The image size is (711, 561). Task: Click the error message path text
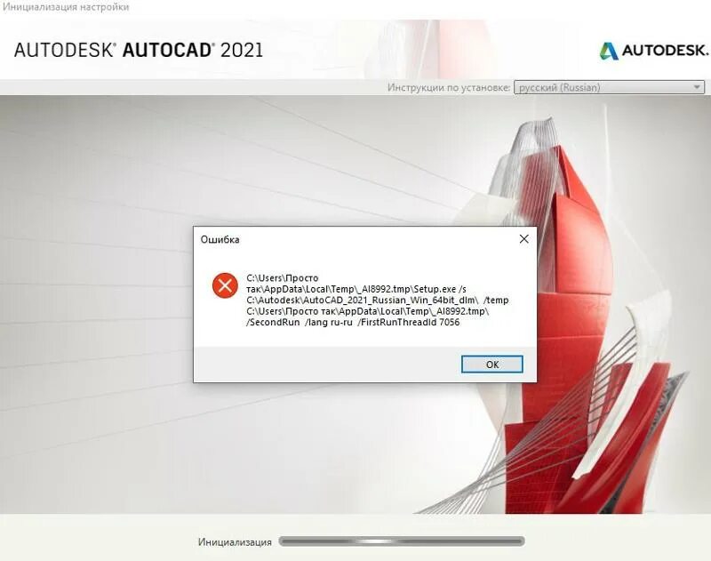click(x=377, y=301)
